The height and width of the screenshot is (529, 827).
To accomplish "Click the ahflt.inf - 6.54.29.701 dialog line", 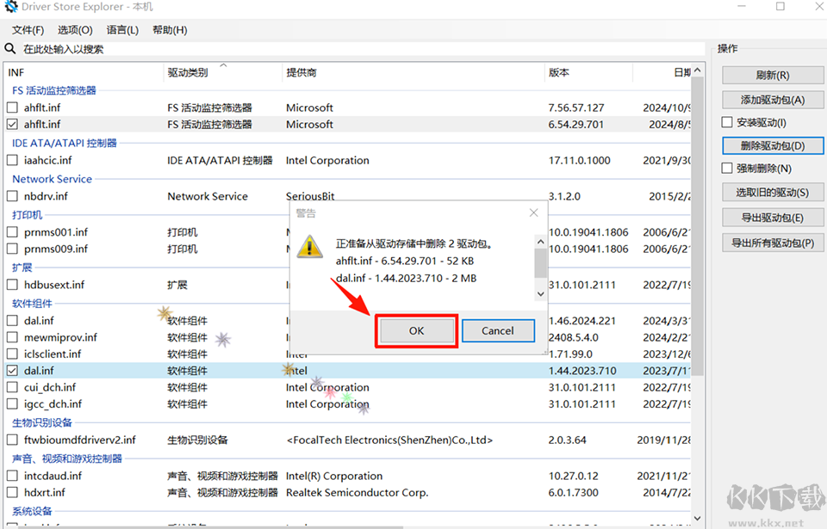I will [x=405, y=261].
